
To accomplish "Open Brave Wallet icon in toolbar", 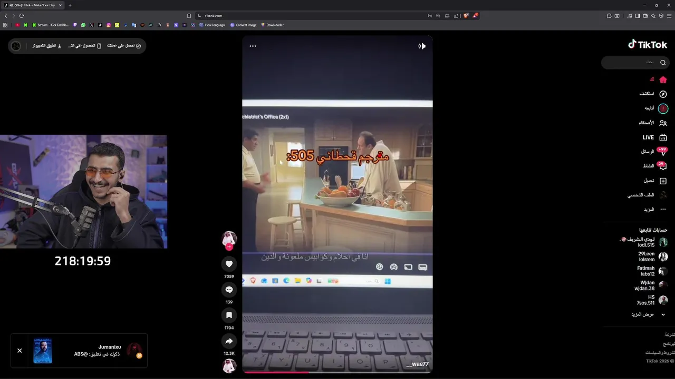I will (x=645, y=16).
